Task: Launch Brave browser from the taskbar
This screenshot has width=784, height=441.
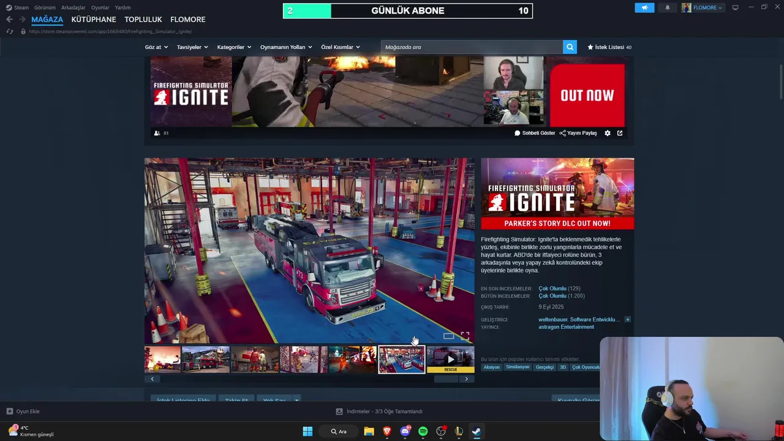Action: click(387, 431)
